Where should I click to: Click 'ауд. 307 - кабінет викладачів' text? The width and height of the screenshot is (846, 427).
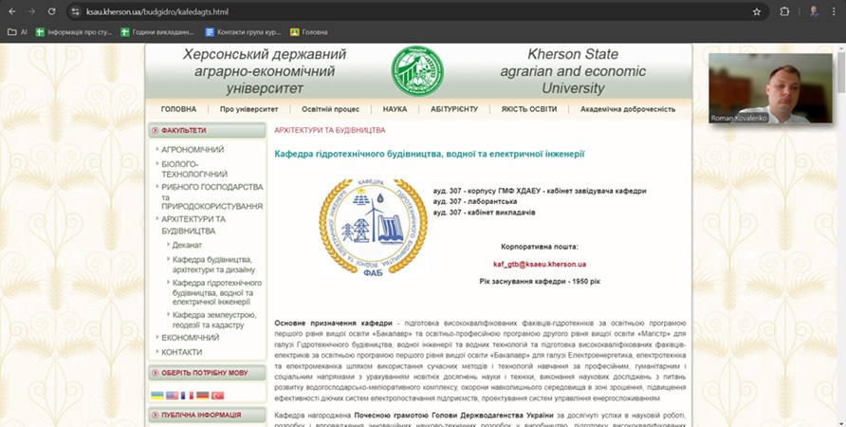[484, 213]
